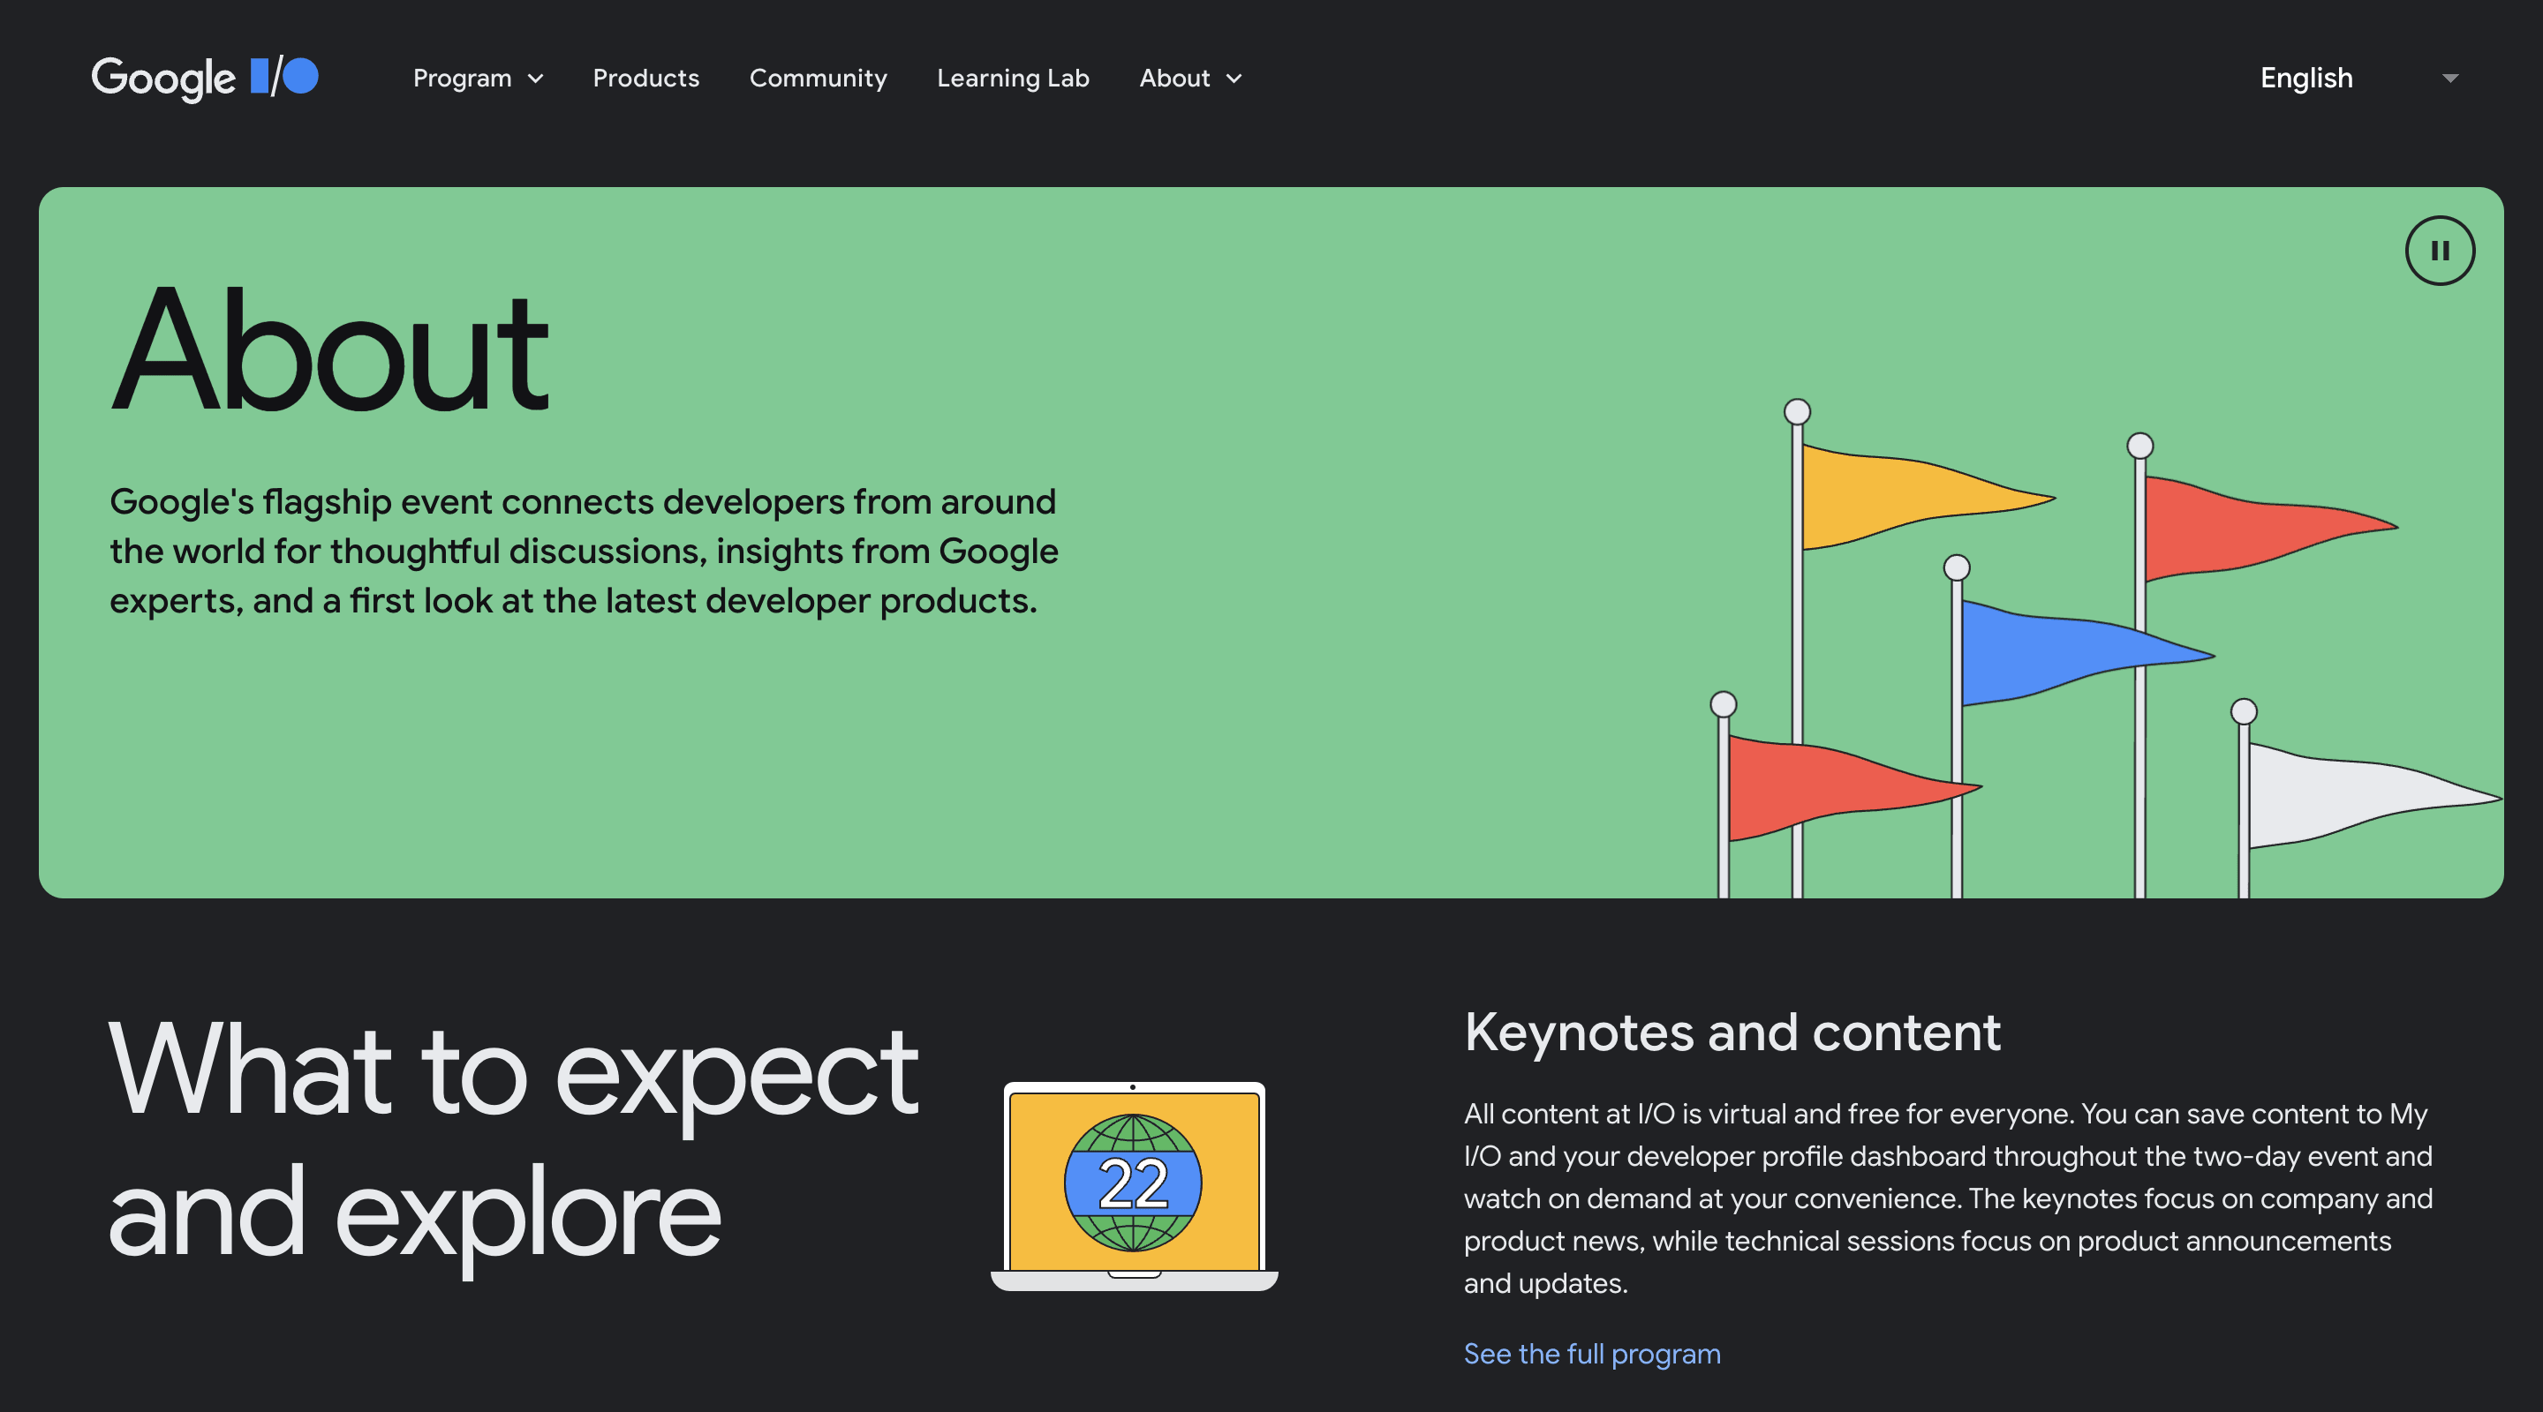
Task: Click the Google I/O logo icon
Action: [x=207, y=77]
